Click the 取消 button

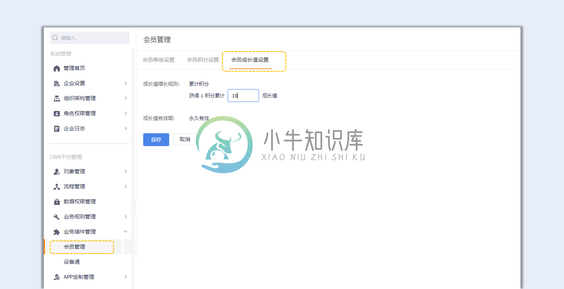tap(185, 139)
